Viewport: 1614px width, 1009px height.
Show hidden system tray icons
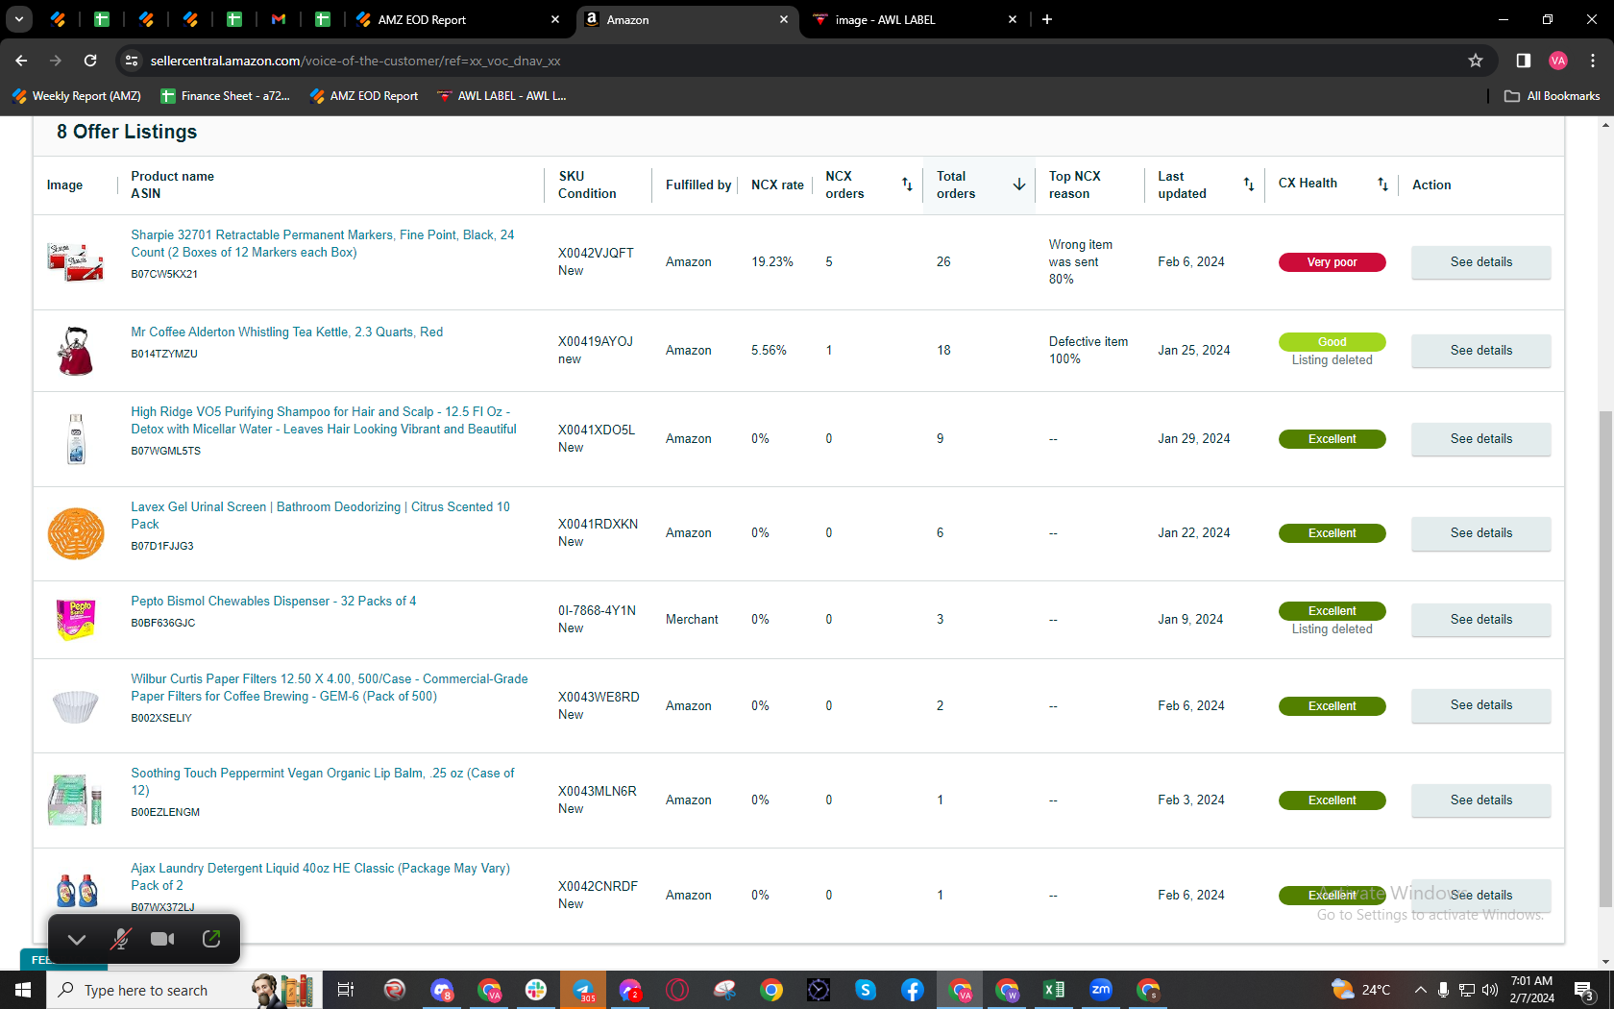[1420, 990]
